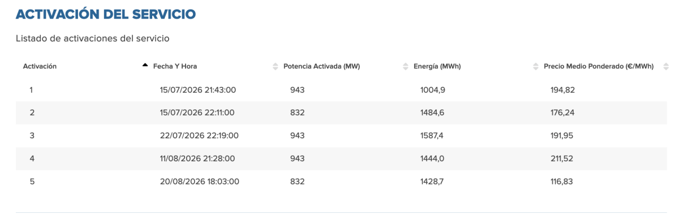Image resolution: width=679 pixels, height=214 pixels.
Task: Click sort arrows at far right header
Action: [665, 66]
